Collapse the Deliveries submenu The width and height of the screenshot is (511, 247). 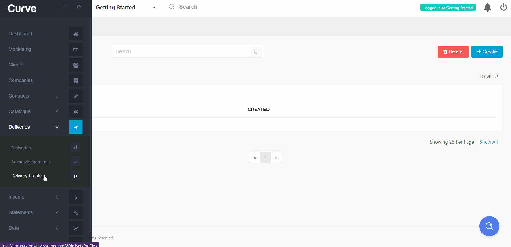[57, 127]
